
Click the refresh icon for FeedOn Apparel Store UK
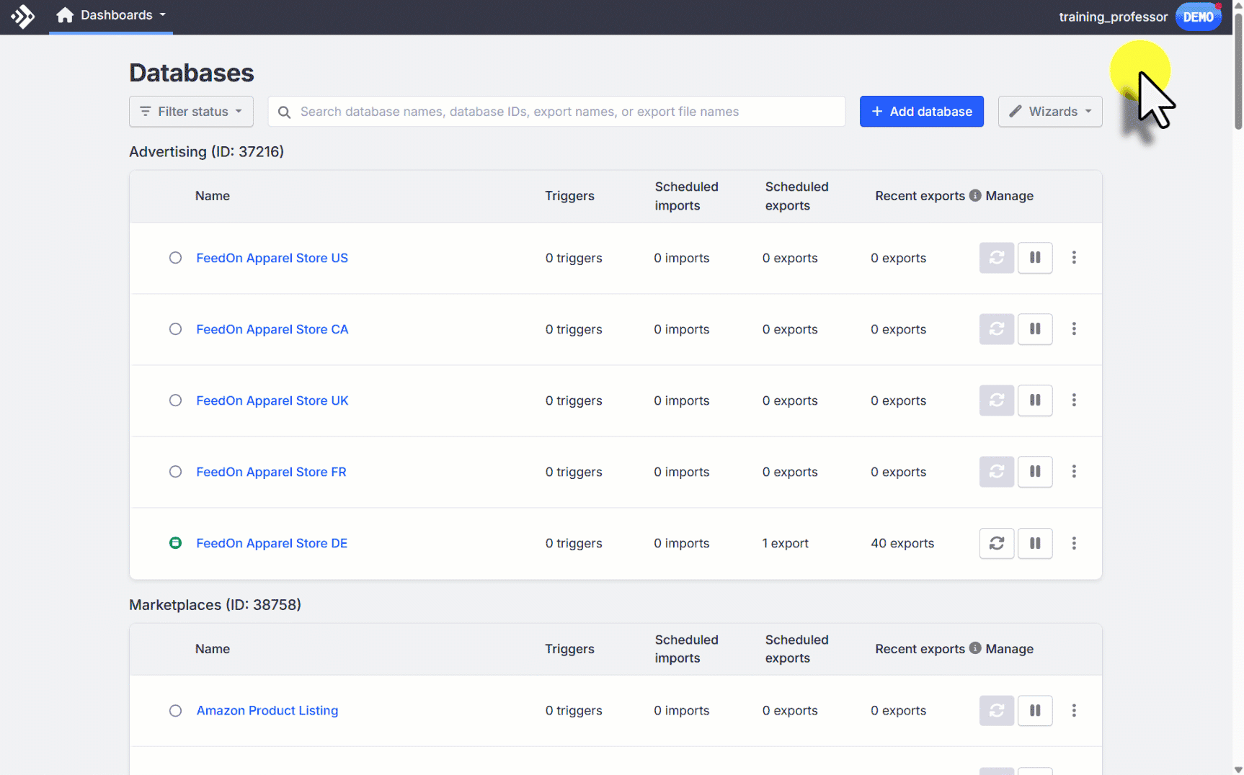[x=997, y=400]
